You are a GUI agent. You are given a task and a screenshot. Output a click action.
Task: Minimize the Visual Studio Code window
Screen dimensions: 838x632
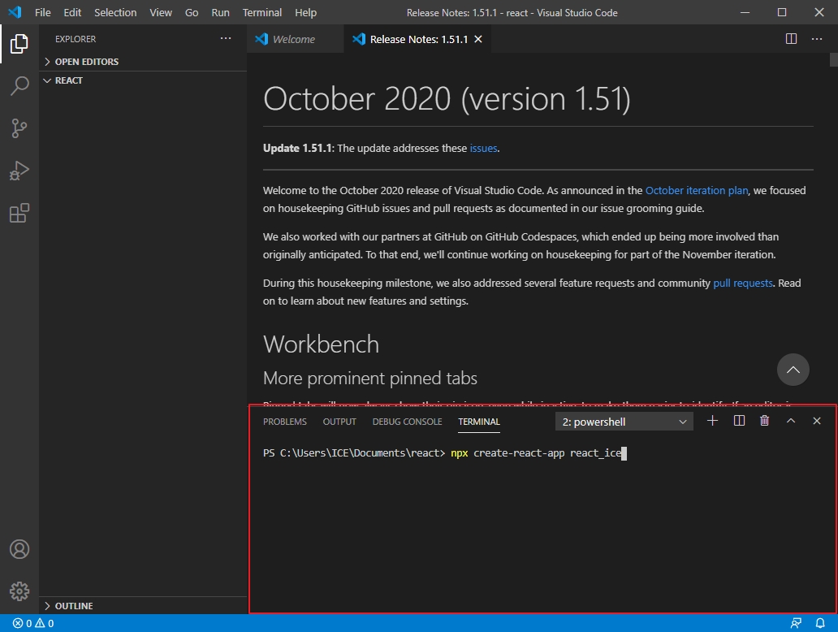(745, 11)
